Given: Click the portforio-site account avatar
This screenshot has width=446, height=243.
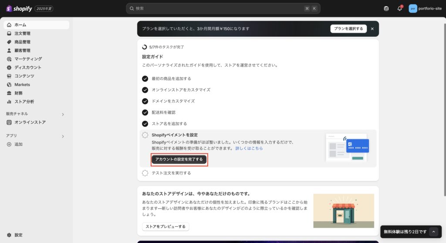Looking at the screenshot, I should [x=412, y=8].
